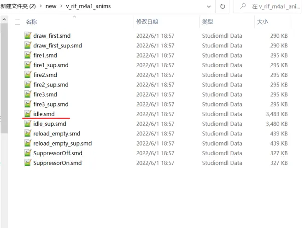Expand the chevron after 新建文件夹 (2)
This screenshot has height=228, width=304.
(41, 6)
